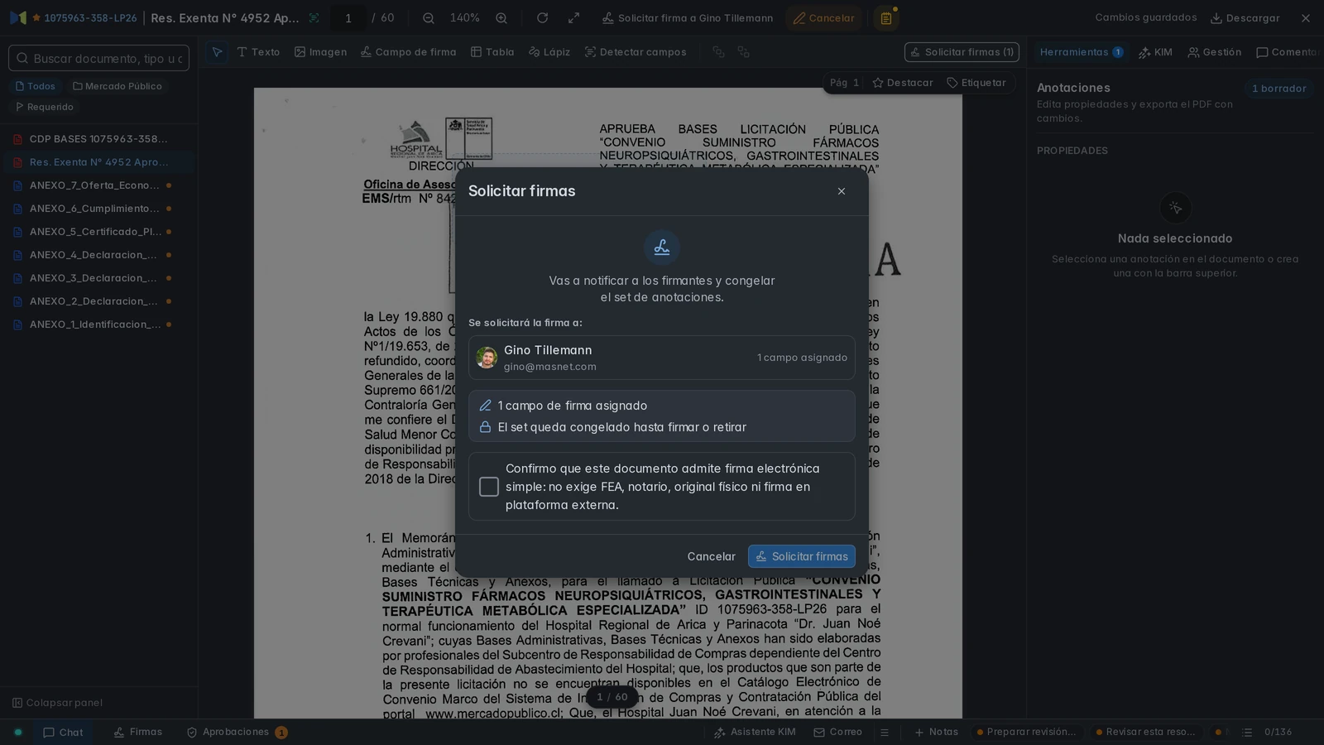Open Firmas in the bottom bar
Screen dimensions: 1324x745
137,733
